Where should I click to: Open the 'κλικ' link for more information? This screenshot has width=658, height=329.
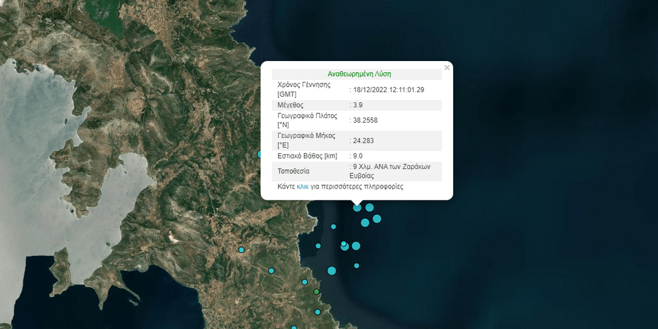(302, 187)
